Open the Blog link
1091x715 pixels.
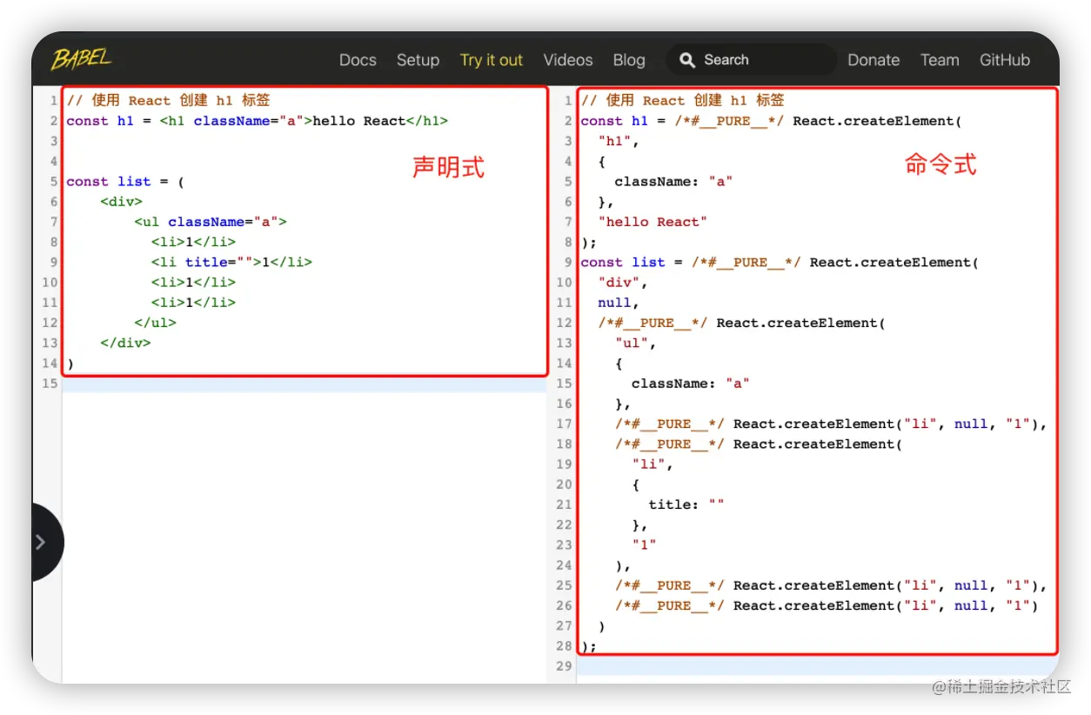click(x=629, y=60)
